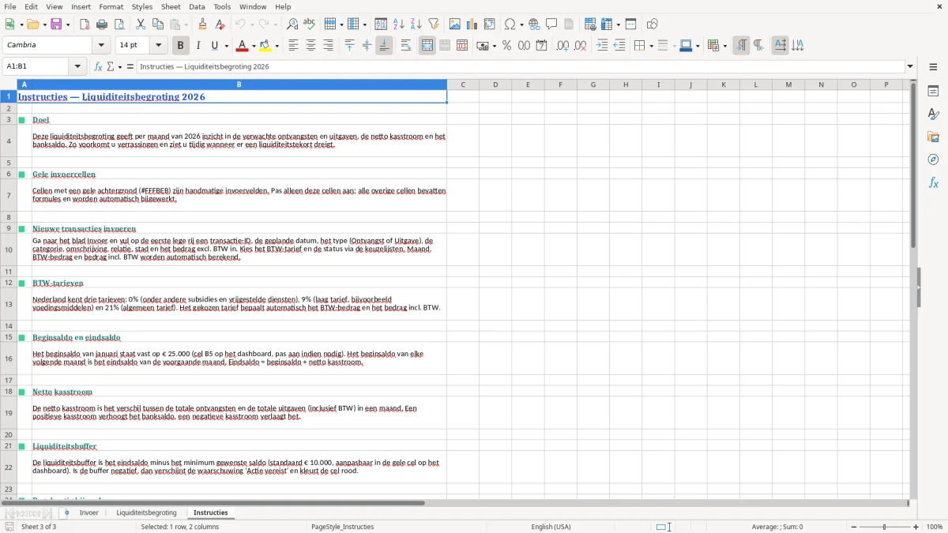Open the Tools menu
The width and height of the screenshot is (948, 533).
(x=222, y=6)
